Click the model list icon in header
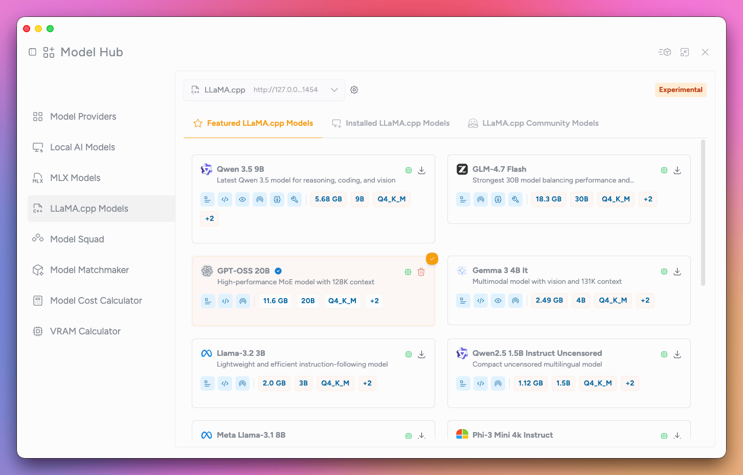Viewport: 743px width, 475px height. coord(664,52)
